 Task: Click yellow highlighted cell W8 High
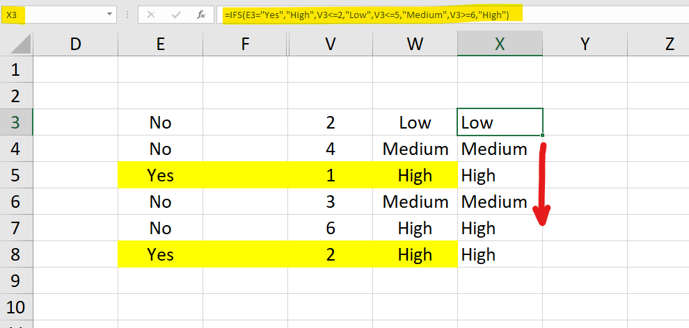tap(415, 254)
